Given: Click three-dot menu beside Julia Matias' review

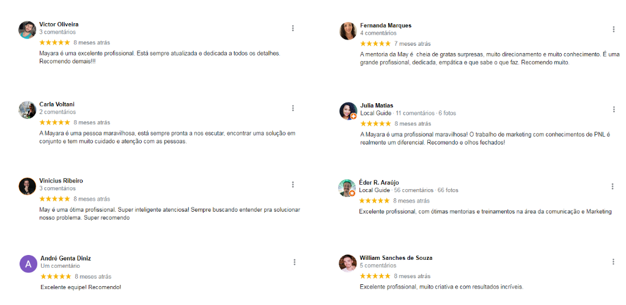Looking at the screenshot, I should [613, 109].
